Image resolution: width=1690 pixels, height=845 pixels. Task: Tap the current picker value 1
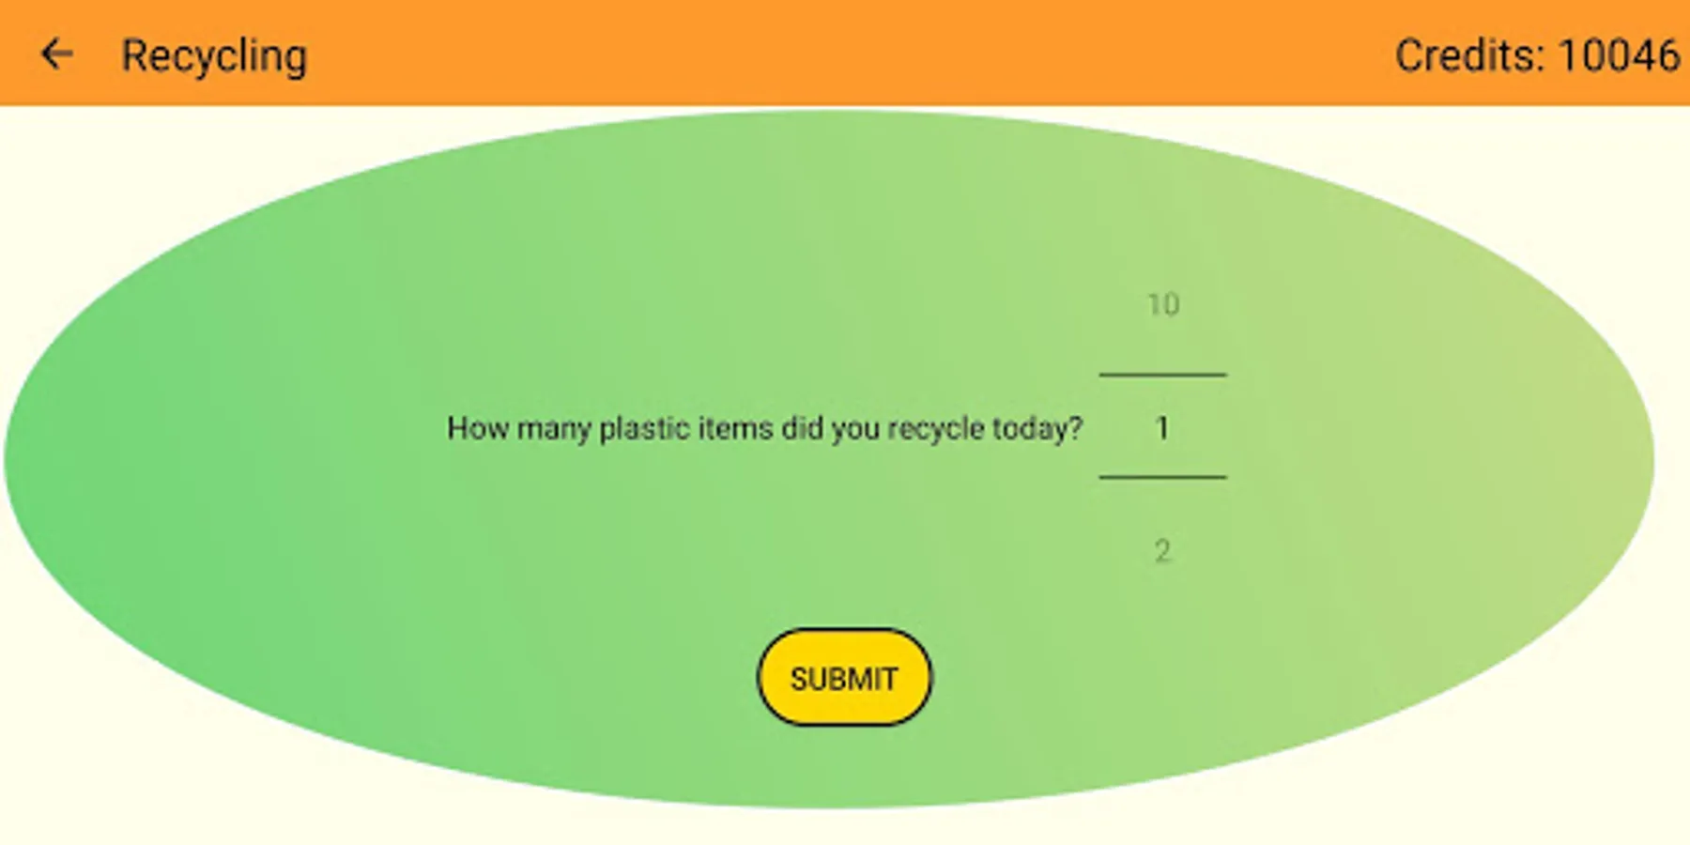coord(1162,428)
